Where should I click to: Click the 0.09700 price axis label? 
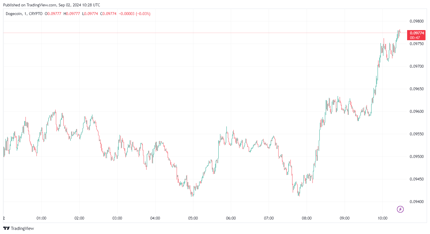(x=416, y=66)
